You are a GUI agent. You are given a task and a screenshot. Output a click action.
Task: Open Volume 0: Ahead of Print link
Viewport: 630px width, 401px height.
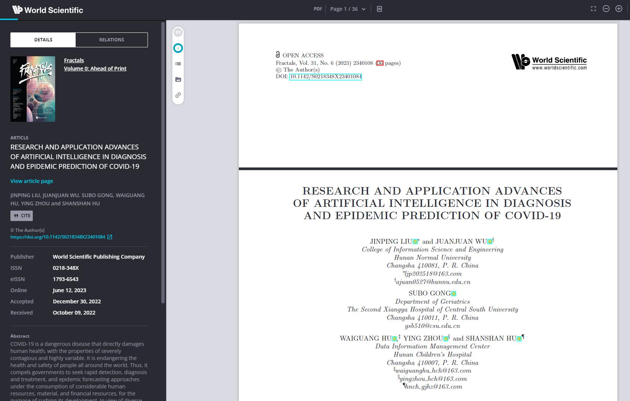tap(95, 69)
